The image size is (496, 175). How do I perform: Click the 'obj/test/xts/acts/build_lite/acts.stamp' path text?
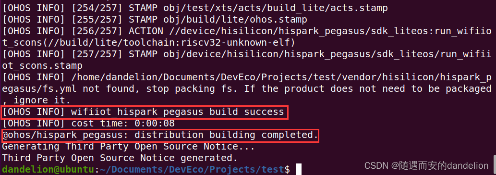276,8
